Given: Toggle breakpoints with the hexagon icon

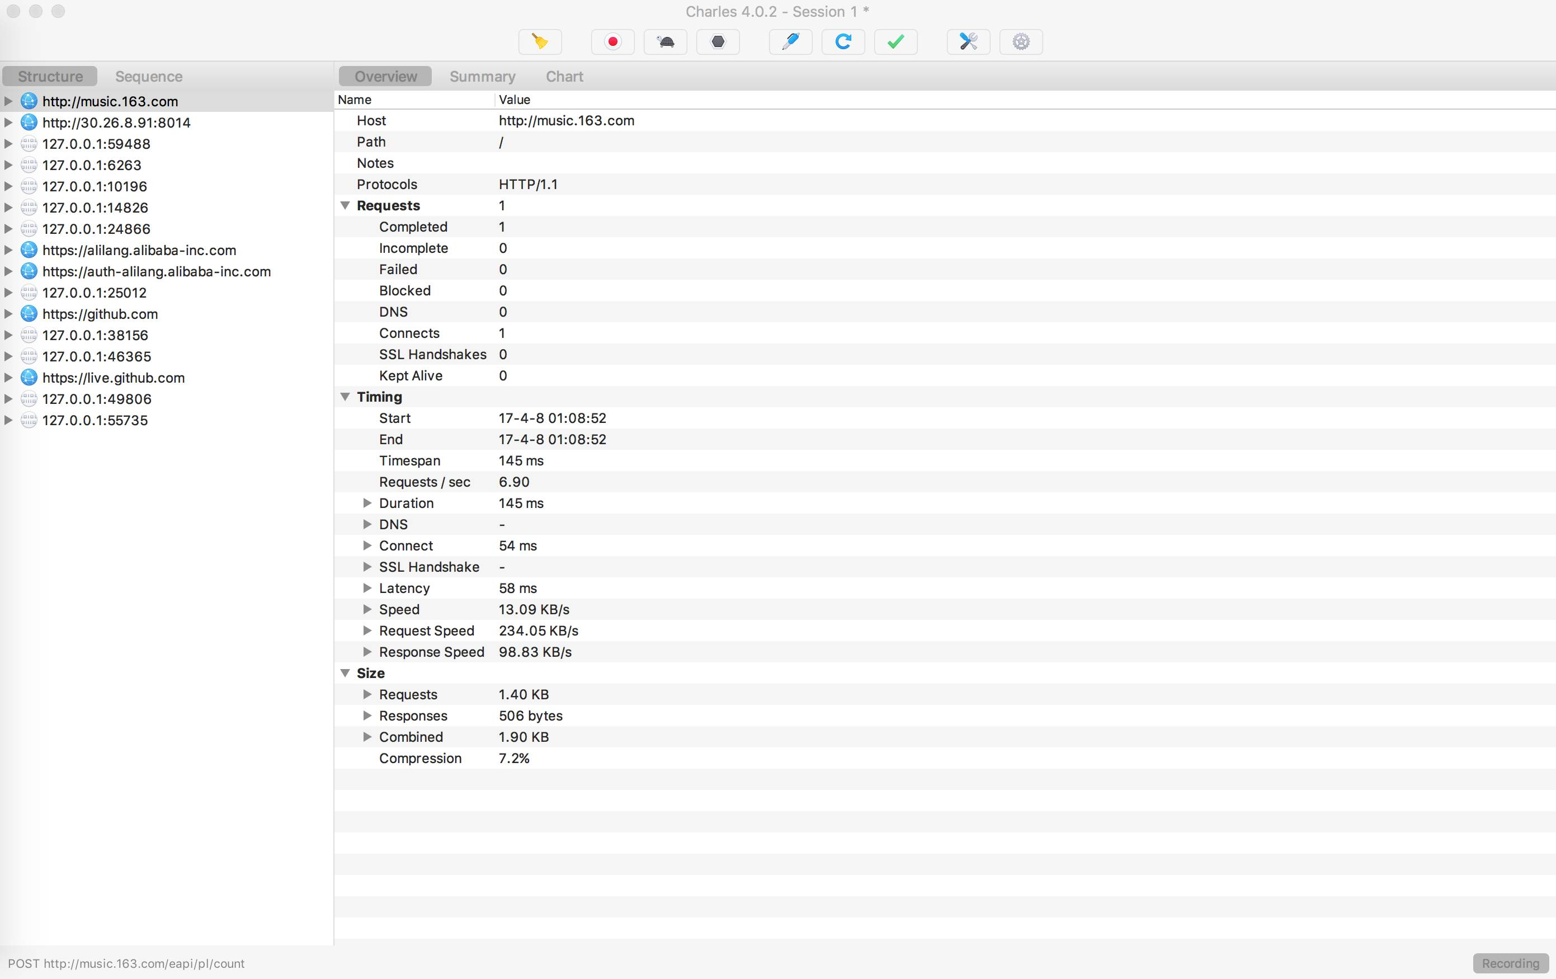Looking at the screenshot, I should (x=718, y=42).
